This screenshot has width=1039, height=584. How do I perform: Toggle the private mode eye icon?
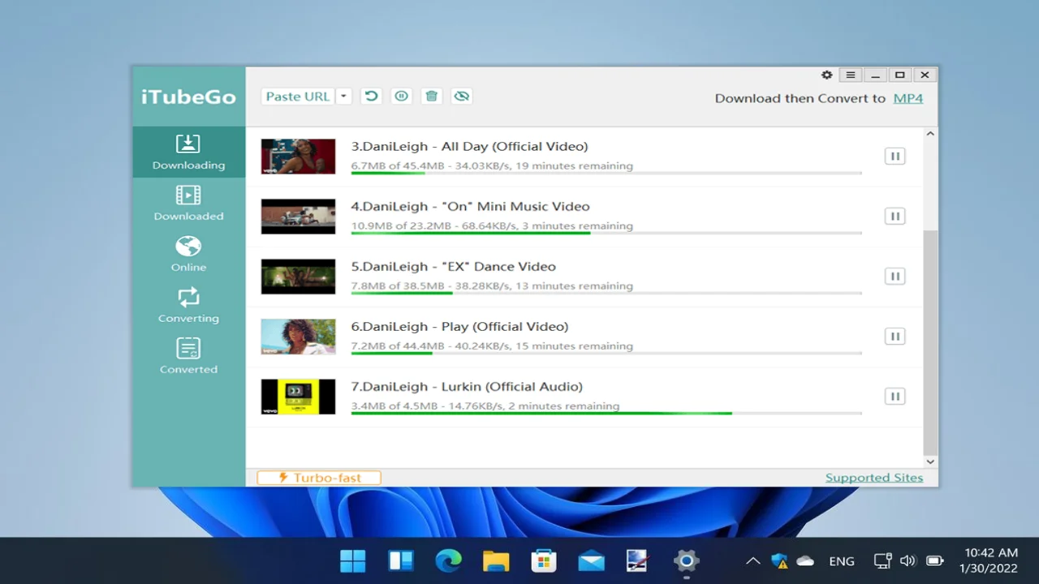[x=462, y=97]
